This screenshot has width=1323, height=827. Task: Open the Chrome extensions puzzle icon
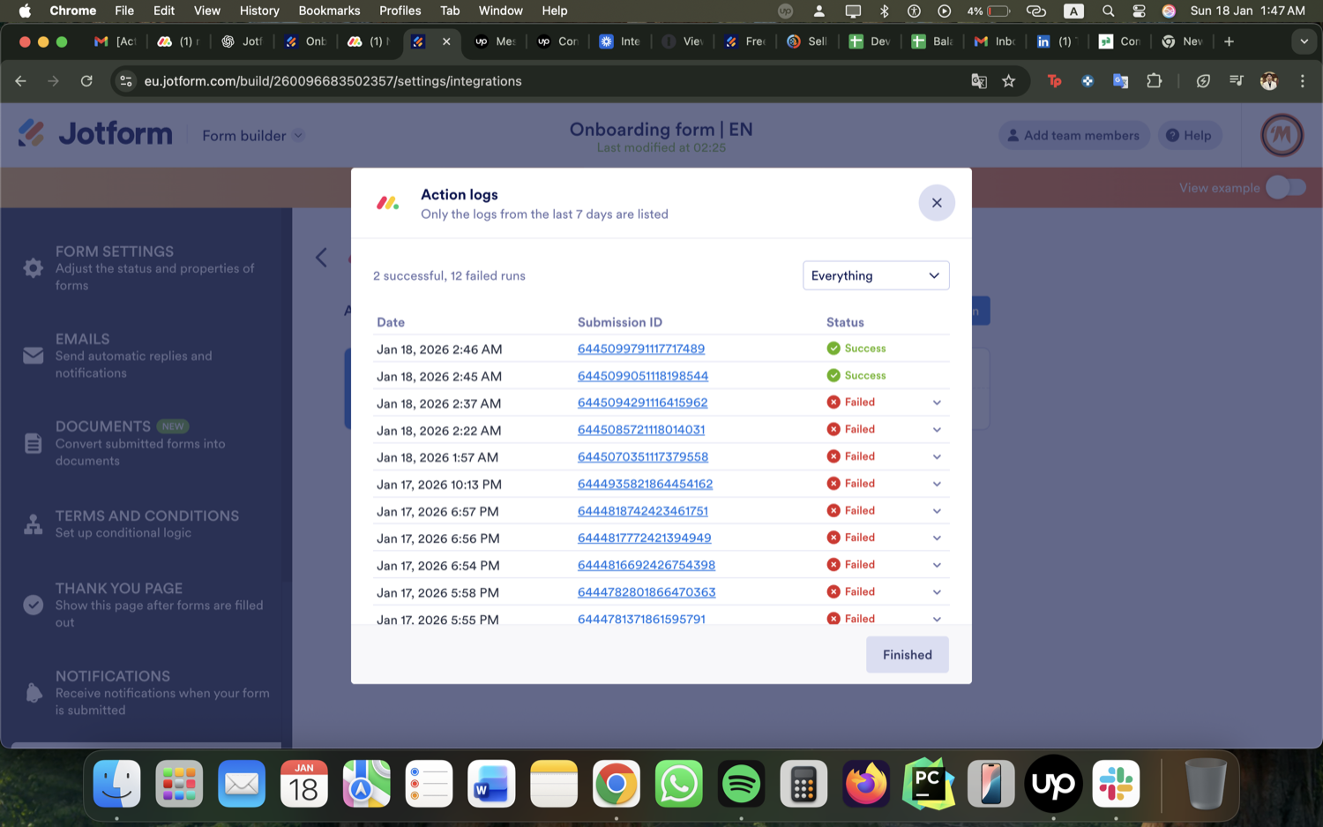[1154, 81]
